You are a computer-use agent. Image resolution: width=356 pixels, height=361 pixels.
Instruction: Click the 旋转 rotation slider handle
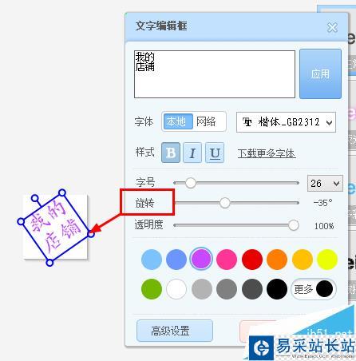(x=225, y=203)
